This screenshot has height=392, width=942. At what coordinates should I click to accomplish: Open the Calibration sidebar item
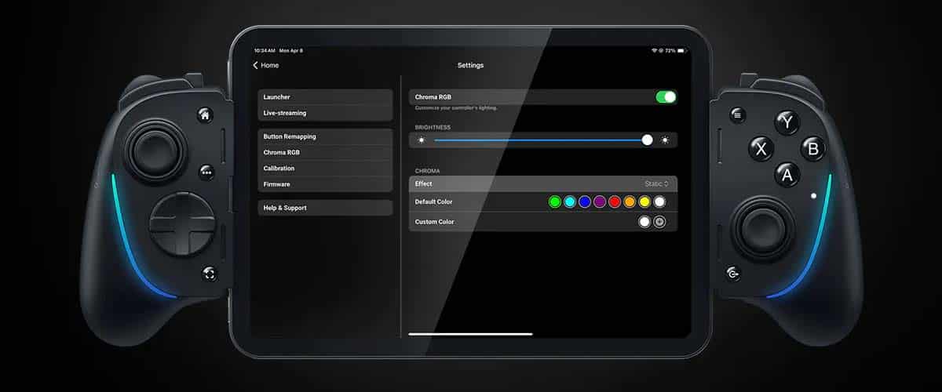[x=325, y=168]
